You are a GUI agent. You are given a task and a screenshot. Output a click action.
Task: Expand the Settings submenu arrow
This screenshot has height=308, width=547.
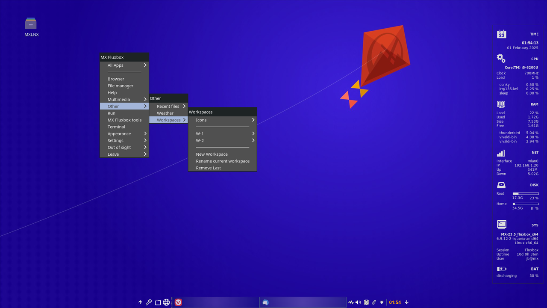tap(145, 140)
